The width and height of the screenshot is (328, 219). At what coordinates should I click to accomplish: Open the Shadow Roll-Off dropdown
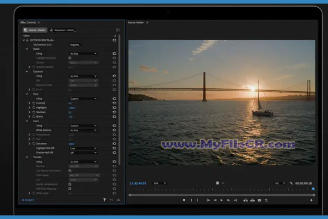coord(83,152)
